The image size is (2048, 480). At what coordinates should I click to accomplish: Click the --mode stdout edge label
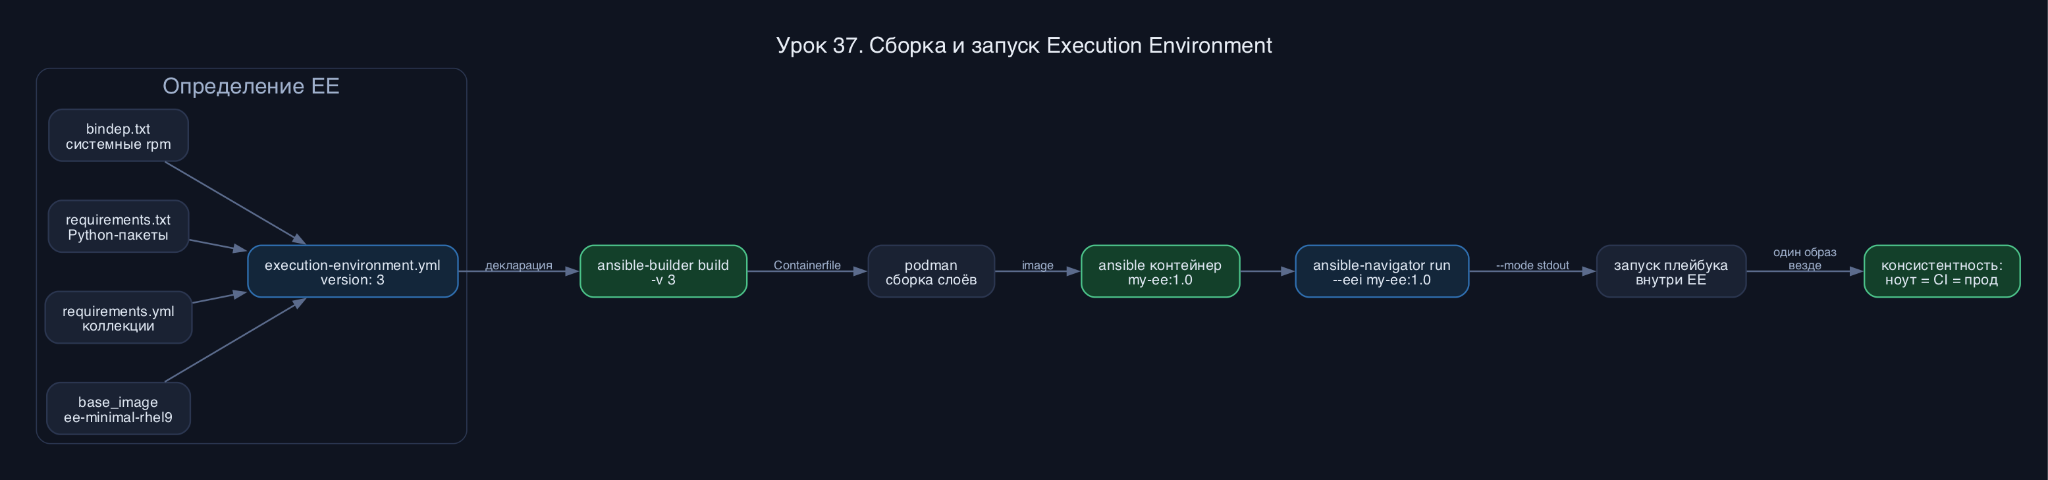(1532, 265)
